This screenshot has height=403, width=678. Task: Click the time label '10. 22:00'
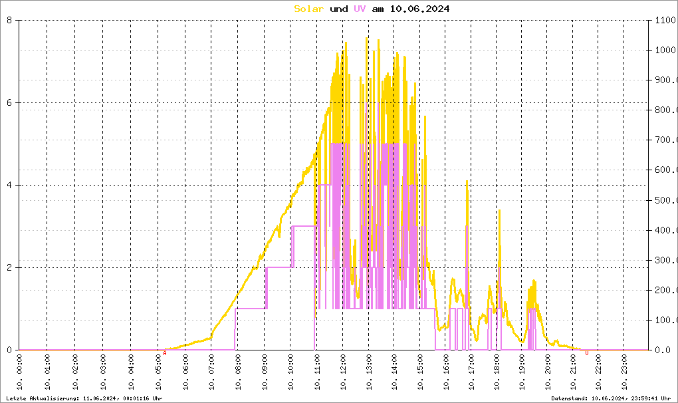(598, 372)
